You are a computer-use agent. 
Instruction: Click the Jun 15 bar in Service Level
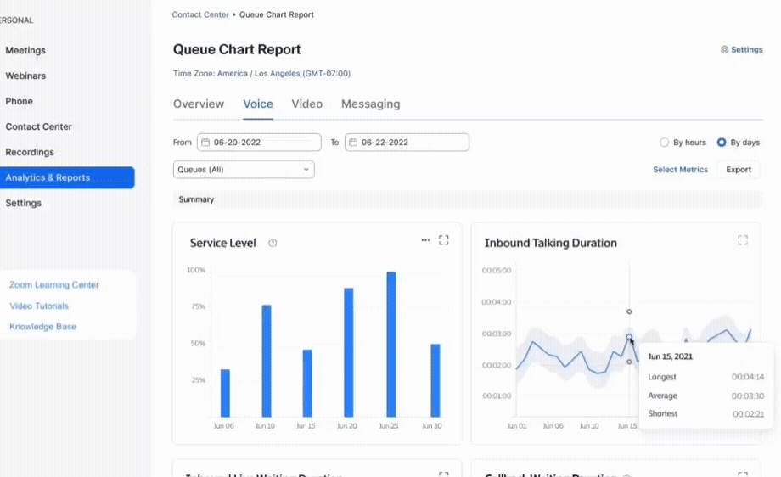coord(307,384)
